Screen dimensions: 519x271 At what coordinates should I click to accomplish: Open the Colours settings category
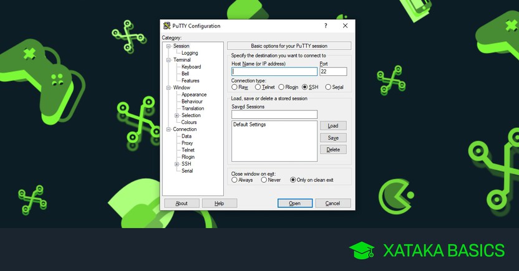(x=189, y=122)
